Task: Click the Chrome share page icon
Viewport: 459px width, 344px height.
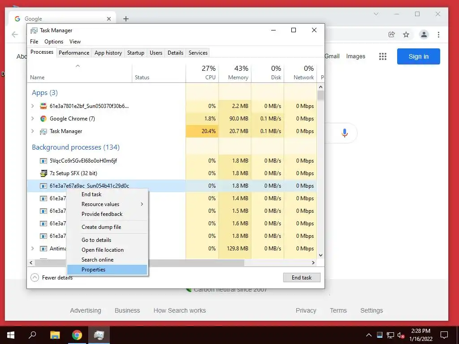Action: [391, 34]
